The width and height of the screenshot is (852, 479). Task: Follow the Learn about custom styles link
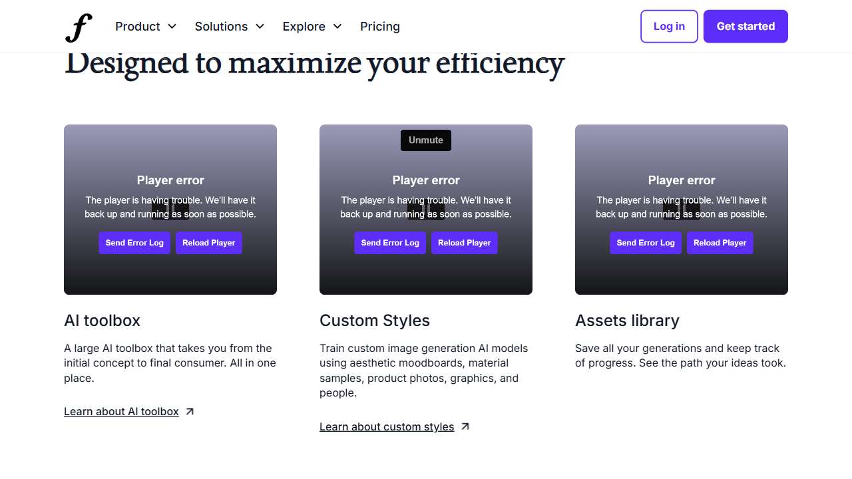point(387,427)
